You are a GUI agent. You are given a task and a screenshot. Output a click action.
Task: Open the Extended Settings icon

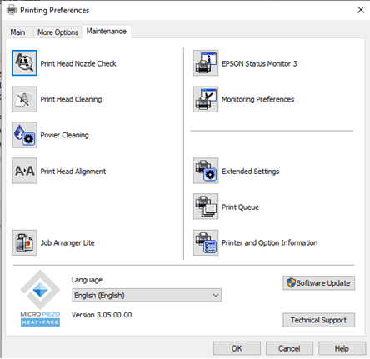[206, 171]
